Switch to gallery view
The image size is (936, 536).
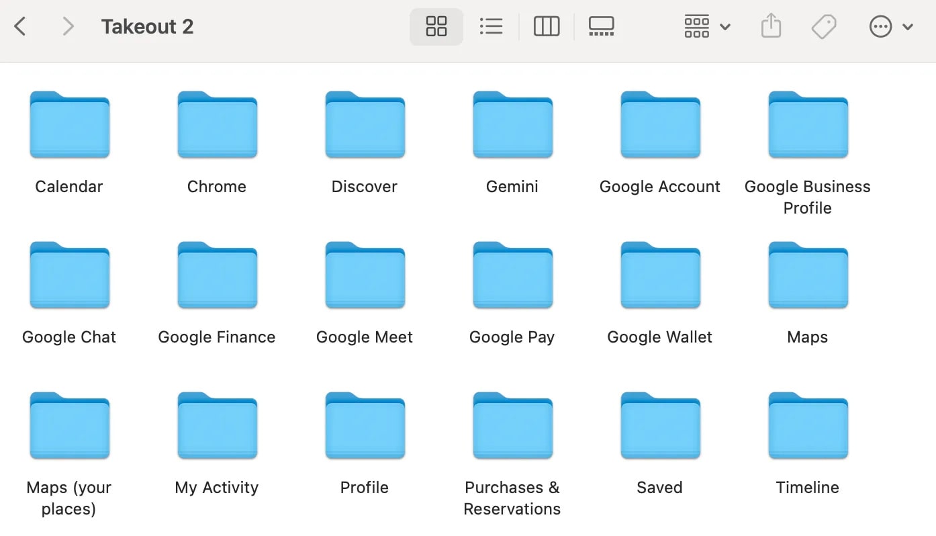(601, 27)
